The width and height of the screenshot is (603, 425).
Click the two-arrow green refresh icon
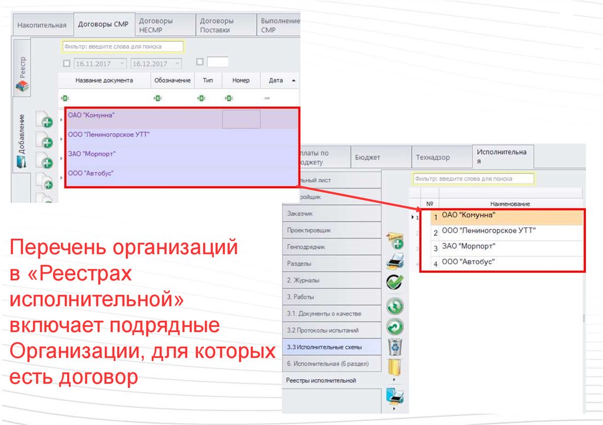click(x=395, y=306)
